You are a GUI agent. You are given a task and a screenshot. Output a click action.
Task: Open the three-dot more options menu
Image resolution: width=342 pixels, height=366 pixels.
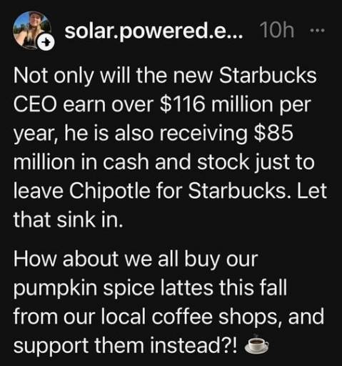318,31
